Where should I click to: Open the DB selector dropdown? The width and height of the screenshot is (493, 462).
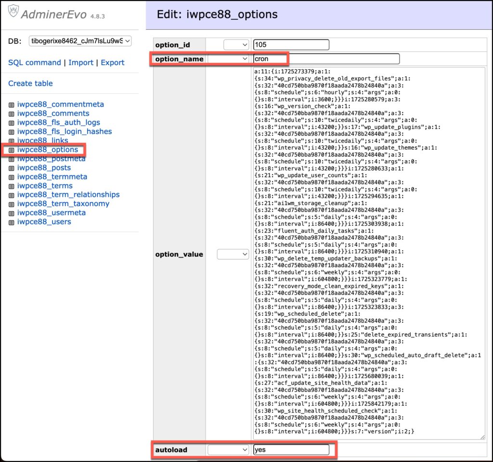tap(79, 41)
